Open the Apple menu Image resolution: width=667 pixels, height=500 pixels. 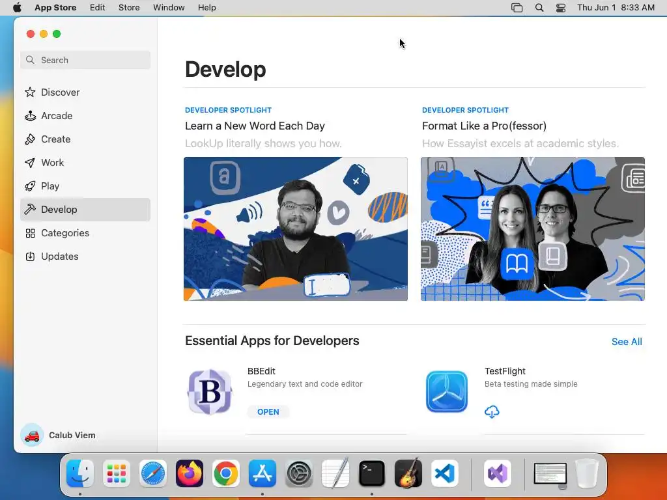pyautogui.click(x=17, y=8)
